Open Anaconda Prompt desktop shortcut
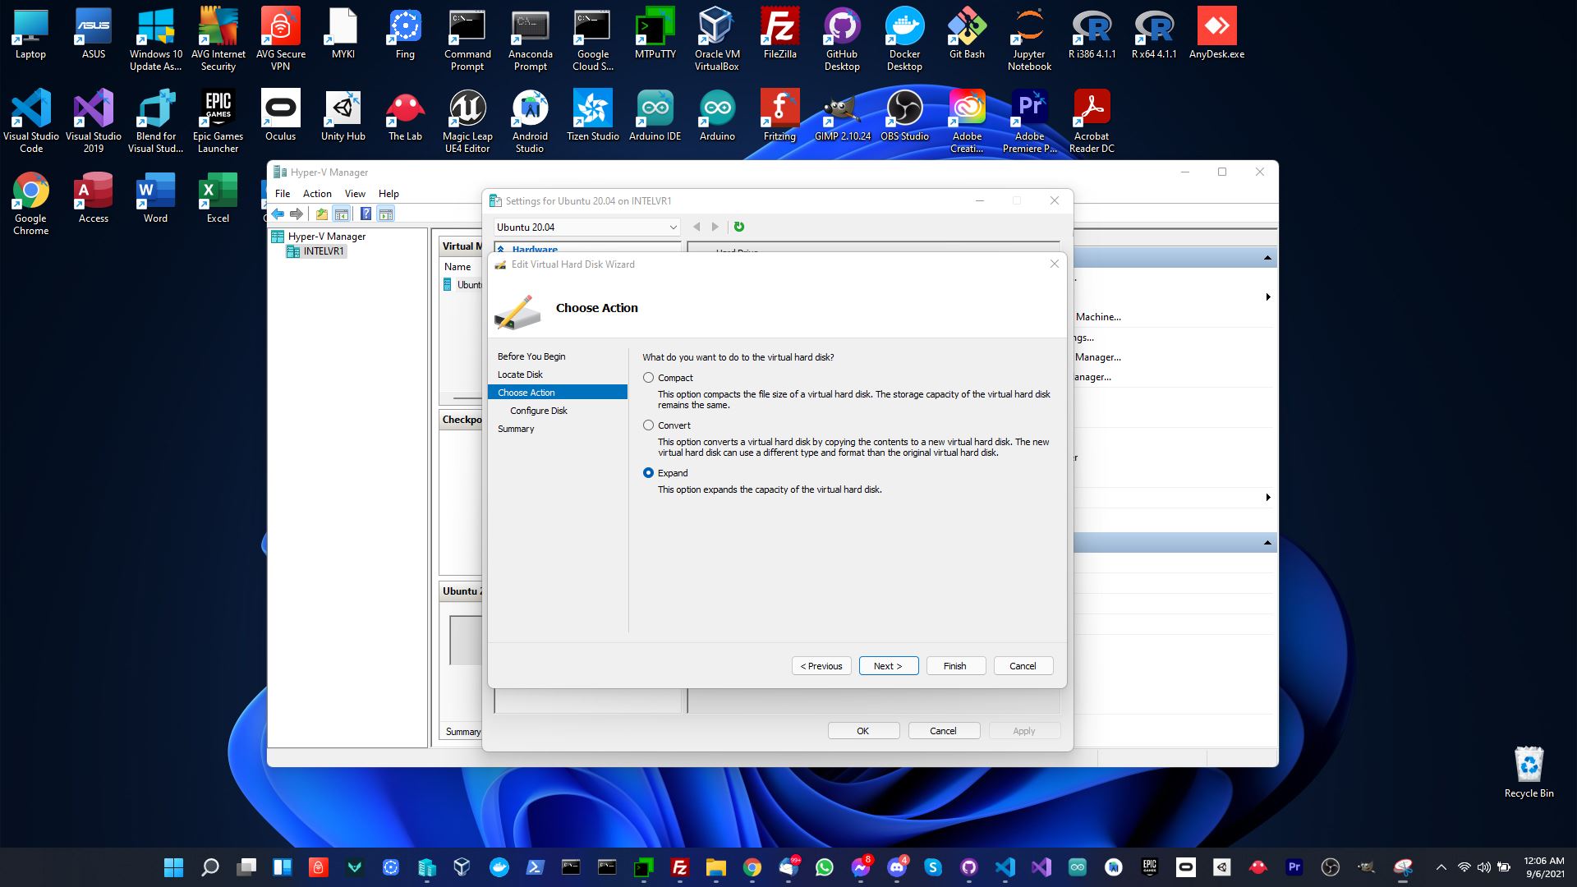The width and height of the screenshot is (1577, 887). pos(530,39)
